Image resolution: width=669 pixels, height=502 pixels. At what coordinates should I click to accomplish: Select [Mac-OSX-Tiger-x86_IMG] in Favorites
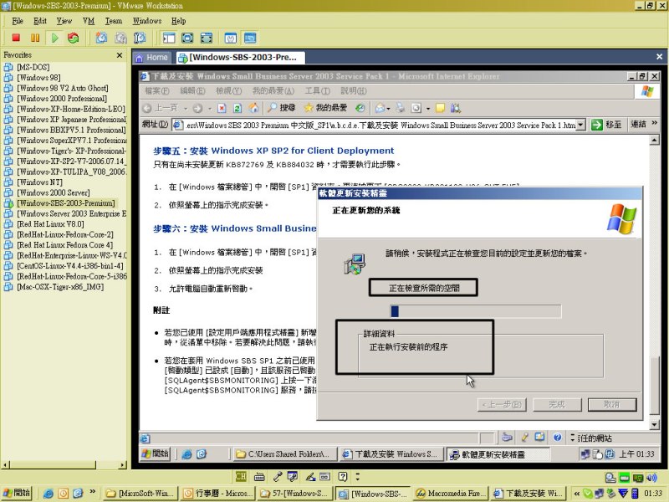(x=60, y=287)
